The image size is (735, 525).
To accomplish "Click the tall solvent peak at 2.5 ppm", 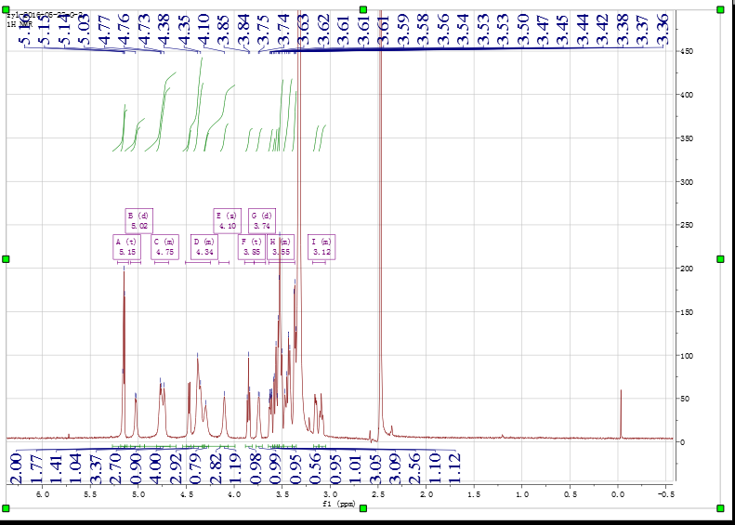I will coord(380,225).
